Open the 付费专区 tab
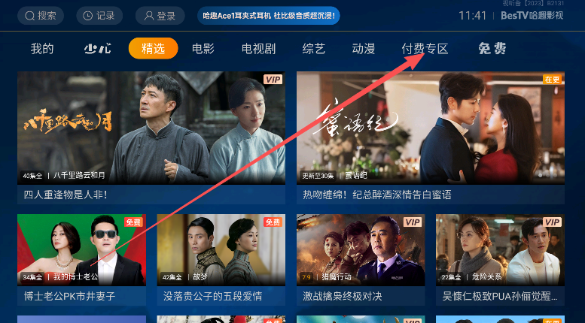Image resolution: width=585 pixels, height=323 pixels. (x=425, y=48)
